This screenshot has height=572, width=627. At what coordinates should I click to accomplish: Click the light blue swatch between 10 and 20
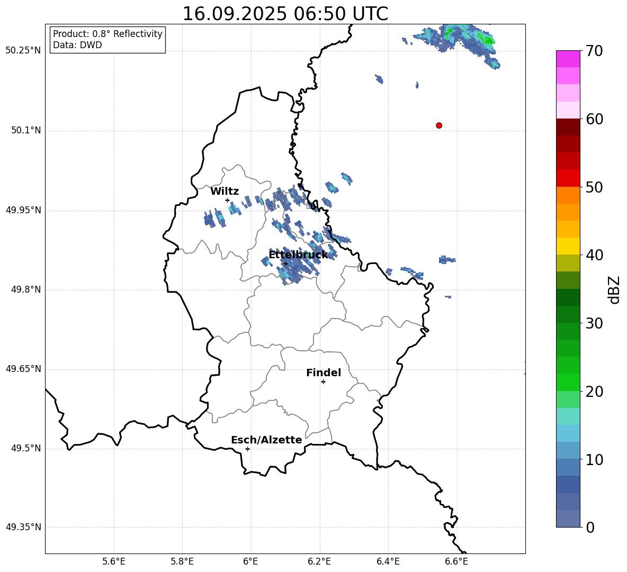point(568,433)
